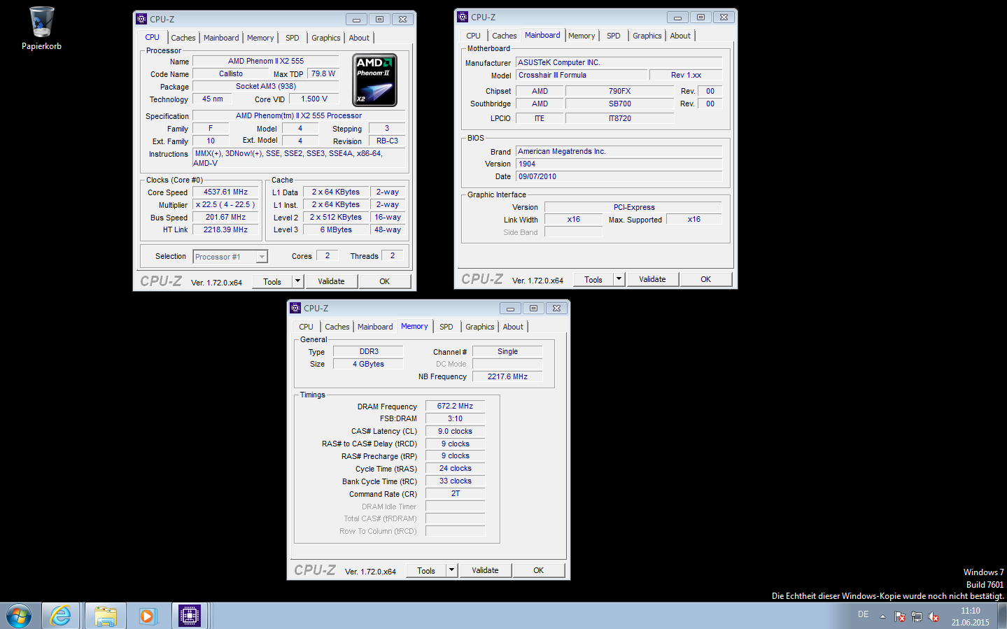Switch to Caches tab in CPU window
This screenshot has height=629, width=1007.
183,38
